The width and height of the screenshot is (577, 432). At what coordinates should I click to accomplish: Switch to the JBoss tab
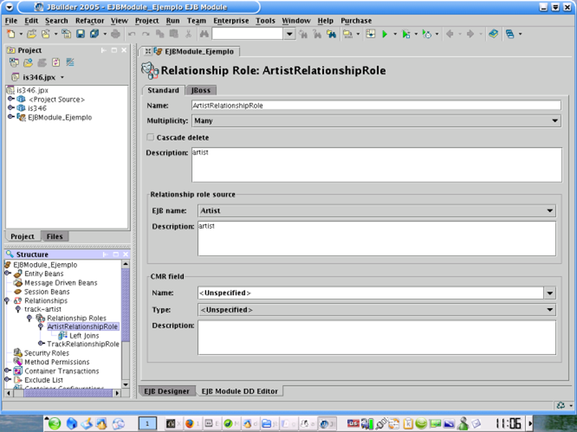pyautogui.click(x=200, y=90)
